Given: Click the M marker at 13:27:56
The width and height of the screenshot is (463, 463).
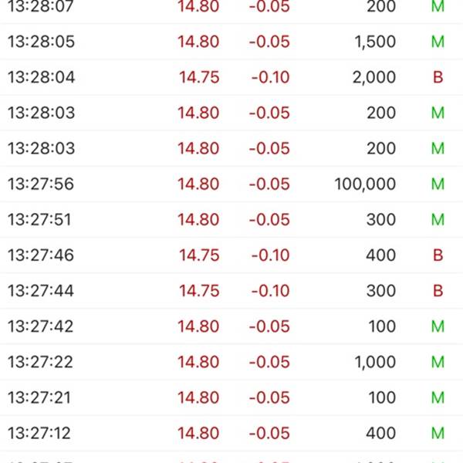Looking at the screenshot, I should (438, 184).
